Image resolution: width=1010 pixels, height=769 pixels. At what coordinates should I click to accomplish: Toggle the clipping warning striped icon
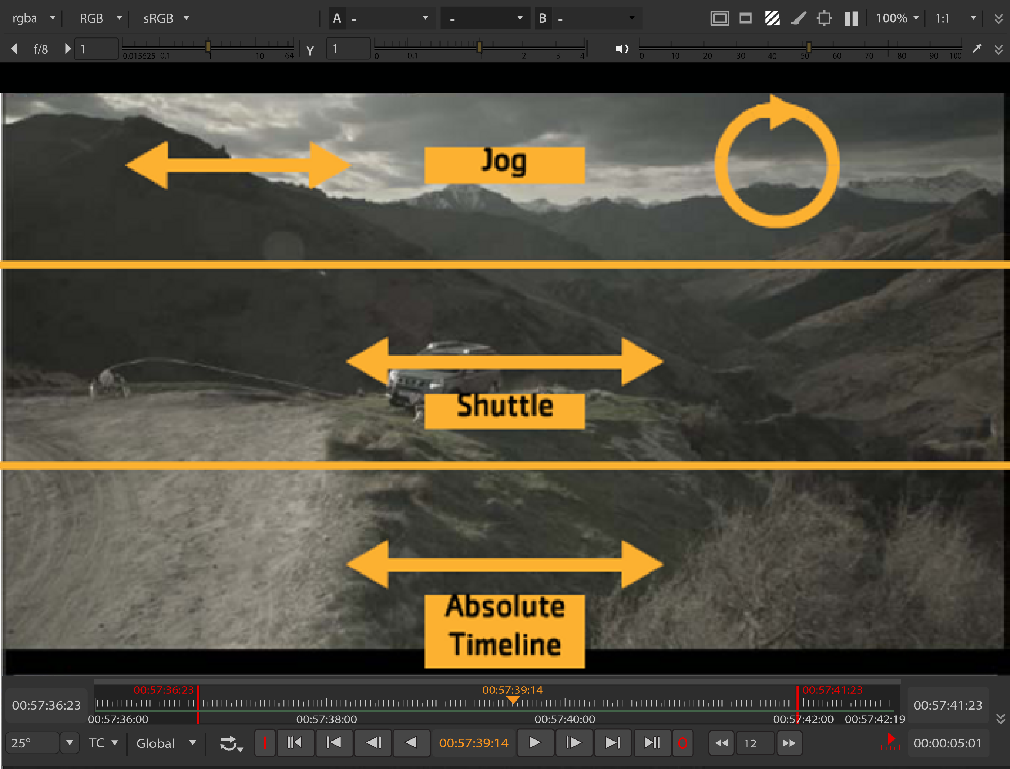pyautogui.click(x=772, y=18)
